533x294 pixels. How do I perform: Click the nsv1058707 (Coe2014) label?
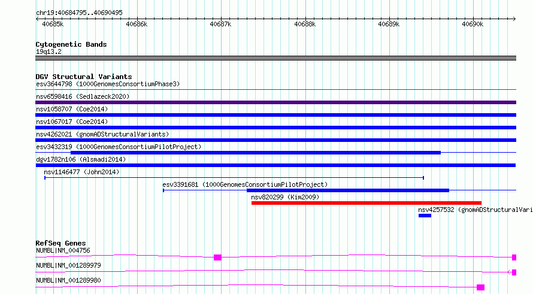coord(72,109)
